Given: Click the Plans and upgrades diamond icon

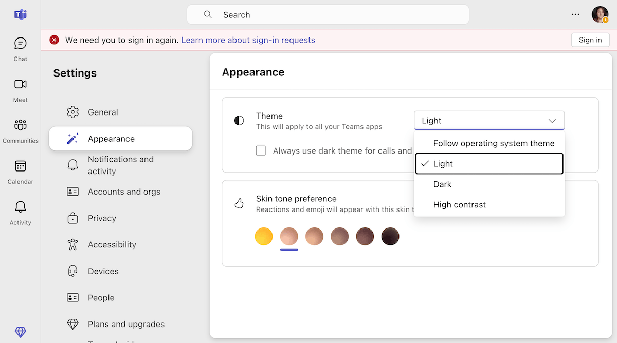Looking at the screenshot, I should click(73, 324).
